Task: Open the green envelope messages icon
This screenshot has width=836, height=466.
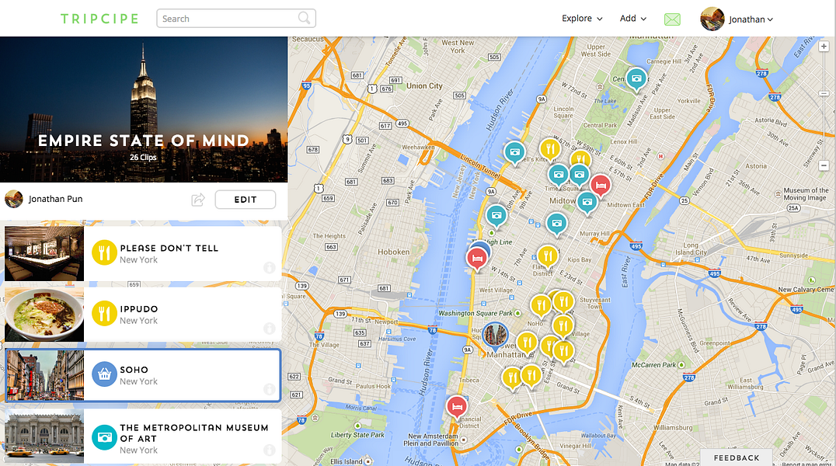Action: 672,19
